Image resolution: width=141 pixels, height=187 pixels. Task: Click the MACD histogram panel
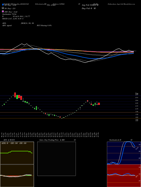[x=17, y=176]
